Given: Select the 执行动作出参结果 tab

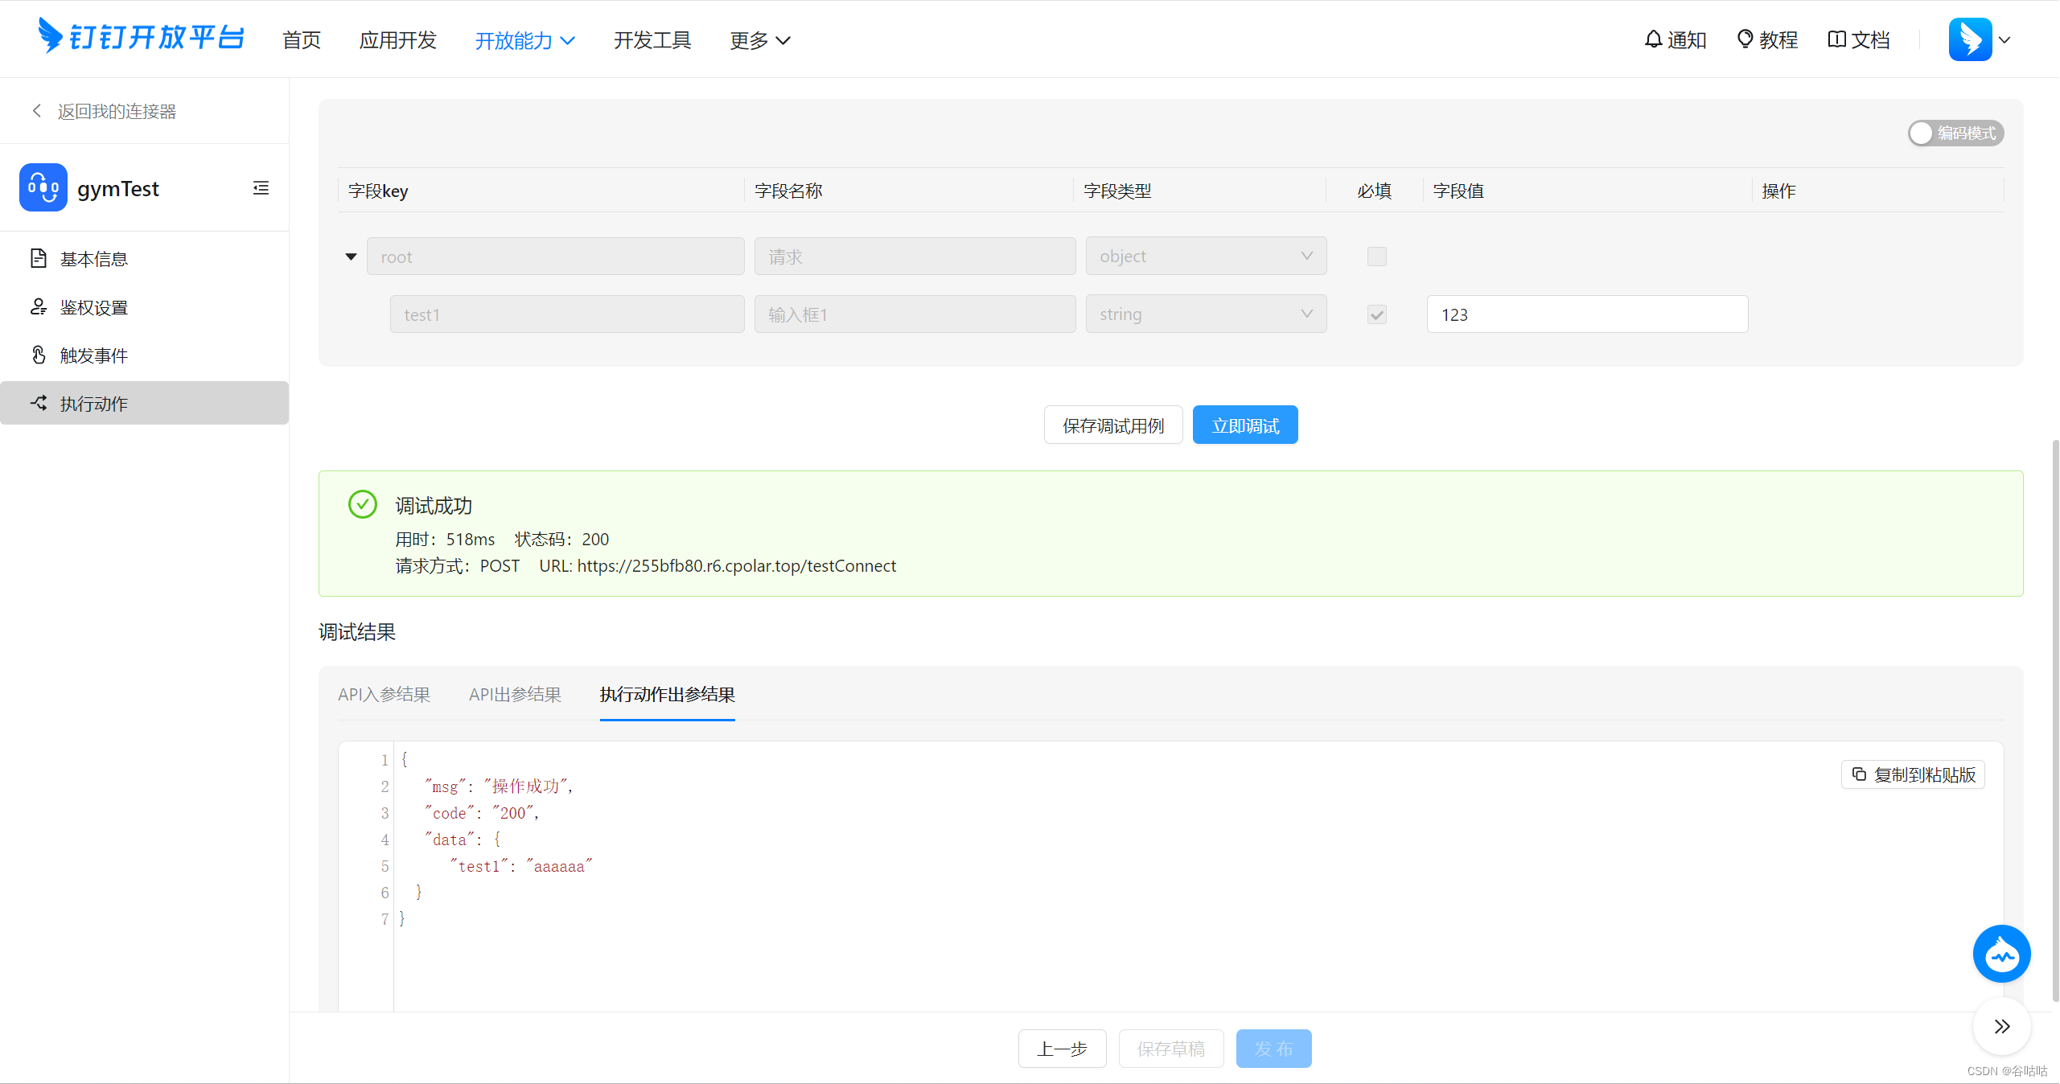Looking at the screenshot, I should click(667, 694).
